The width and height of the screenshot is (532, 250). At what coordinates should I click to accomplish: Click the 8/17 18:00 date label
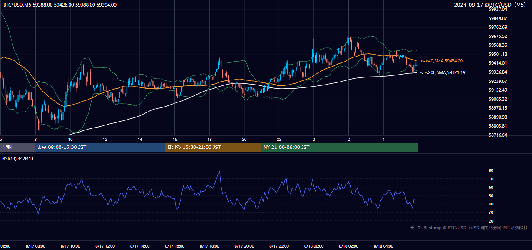coord(209,246)
